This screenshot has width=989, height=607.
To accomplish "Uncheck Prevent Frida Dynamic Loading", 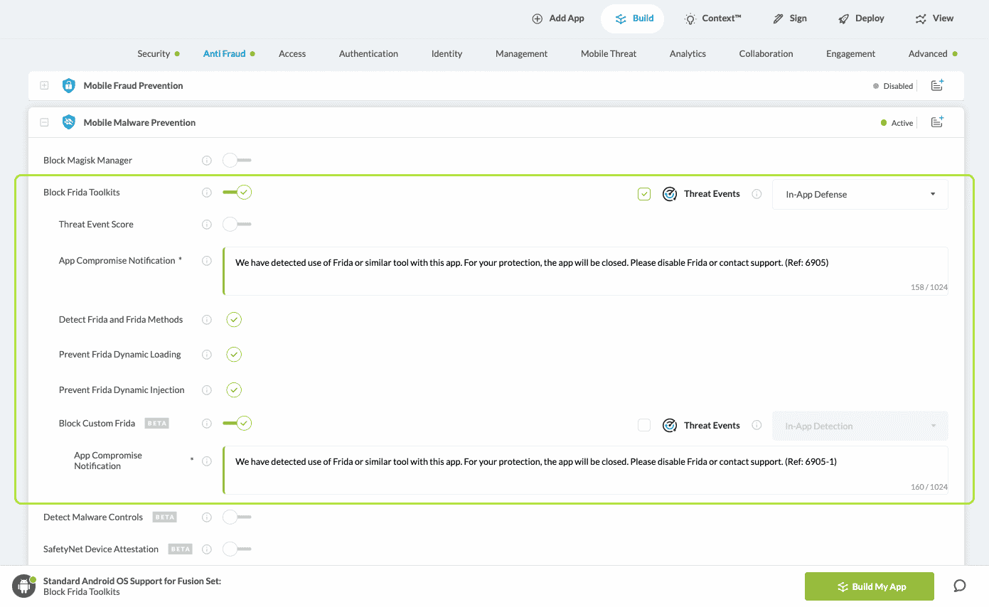I will tap(234, 355).
